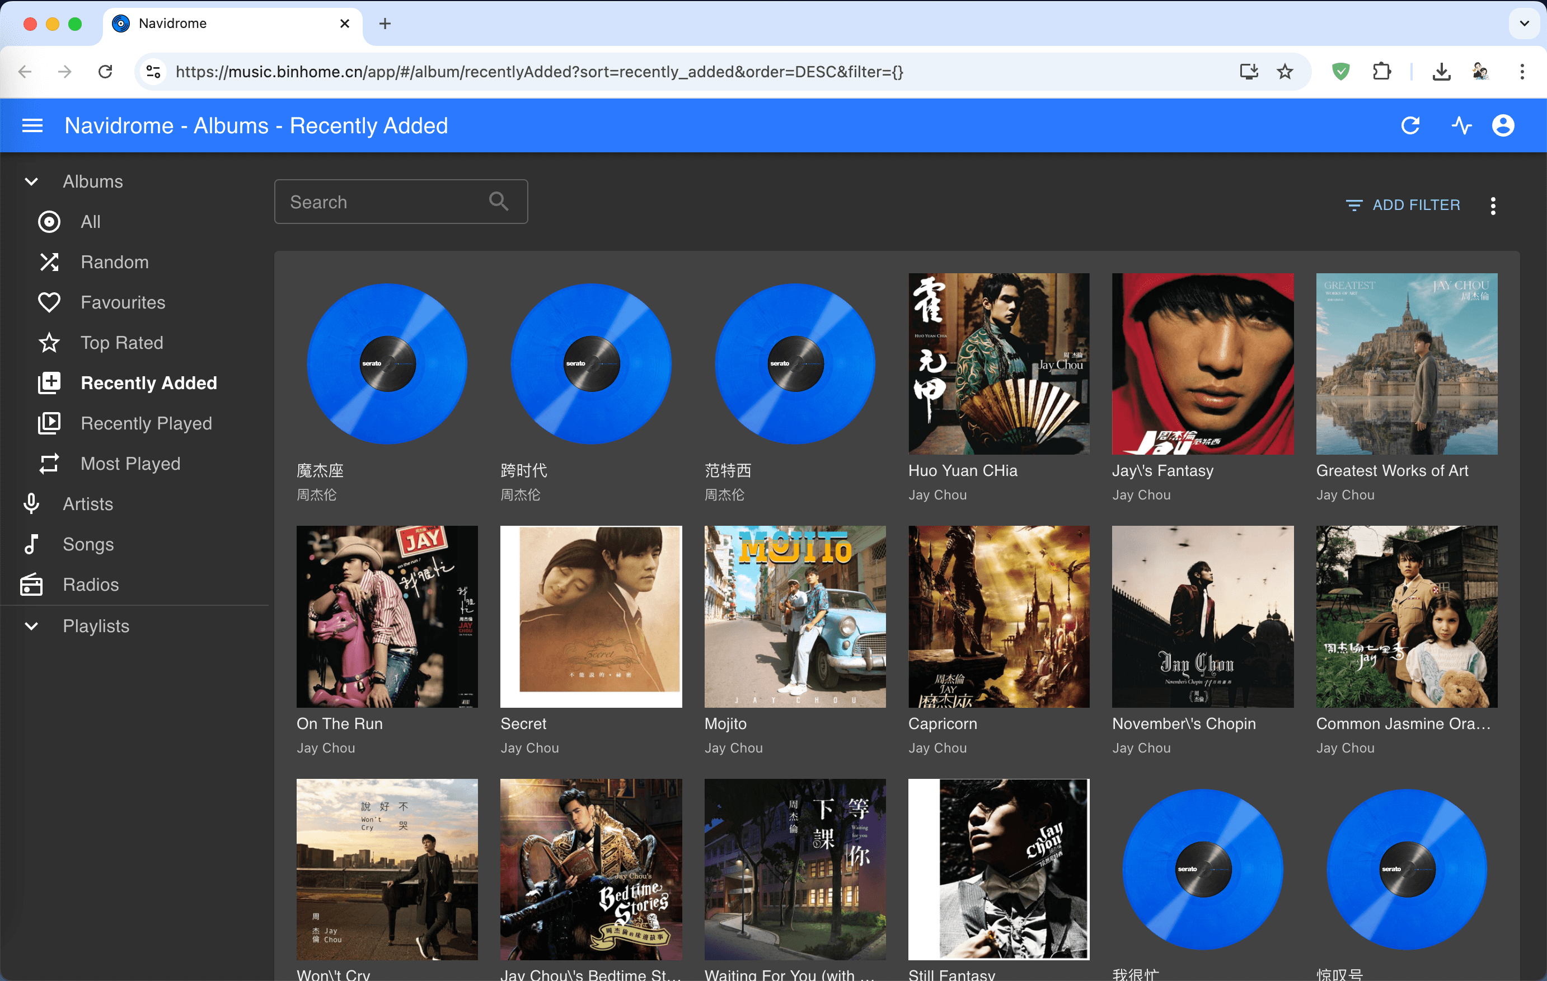Viewport: 1547px width, 981px height.
Task: Click the album Search input field
Action: pyautogui.click(x=401, y=202)
